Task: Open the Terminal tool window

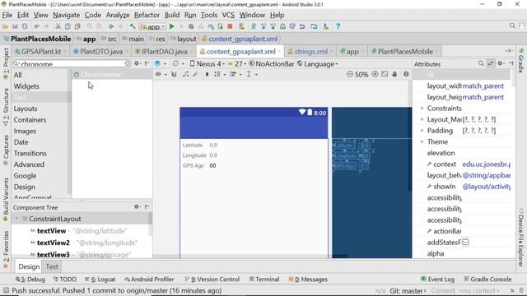Action: [x=263, y=280]
